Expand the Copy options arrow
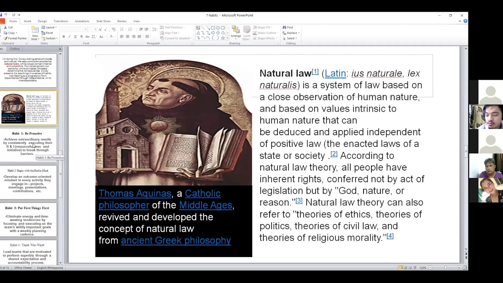 17,33
